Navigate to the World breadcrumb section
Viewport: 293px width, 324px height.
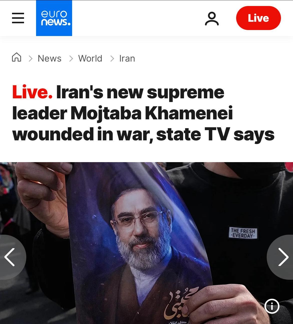[90, 58]
